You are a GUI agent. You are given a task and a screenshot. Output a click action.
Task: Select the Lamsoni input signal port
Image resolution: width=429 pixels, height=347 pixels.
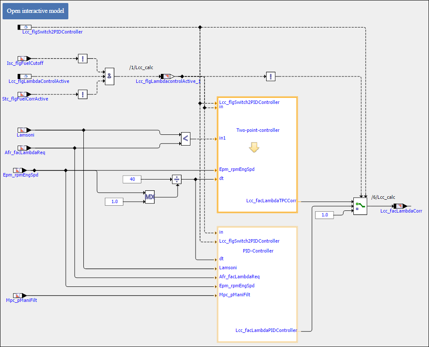[22, 130]
